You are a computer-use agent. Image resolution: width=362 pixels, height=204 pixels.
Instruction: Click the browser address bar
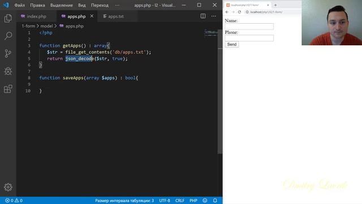(x=273, y=12)
